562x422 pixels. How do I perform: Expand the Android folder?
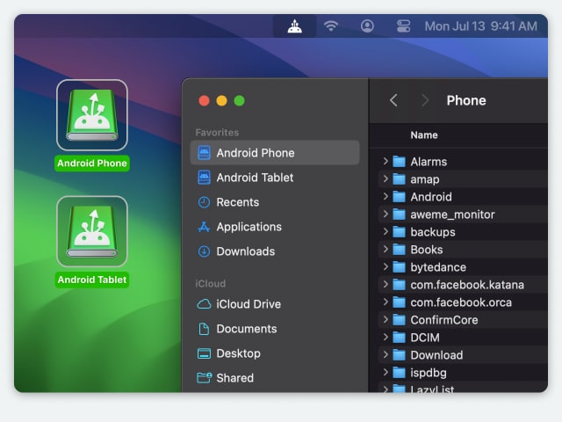click(x=385, y=196)
